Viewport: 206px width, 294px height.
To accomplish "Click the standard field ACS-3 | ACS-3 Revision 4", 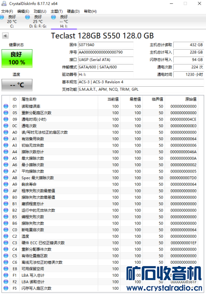I will [141, 82].
